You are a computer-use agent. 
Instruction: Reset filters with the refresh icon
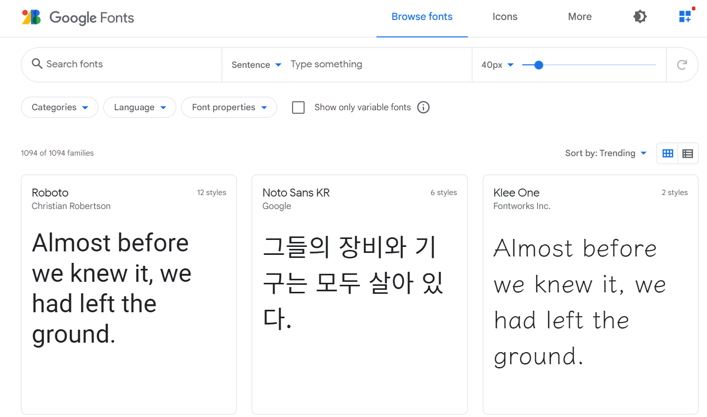click(x=682, y=65)
